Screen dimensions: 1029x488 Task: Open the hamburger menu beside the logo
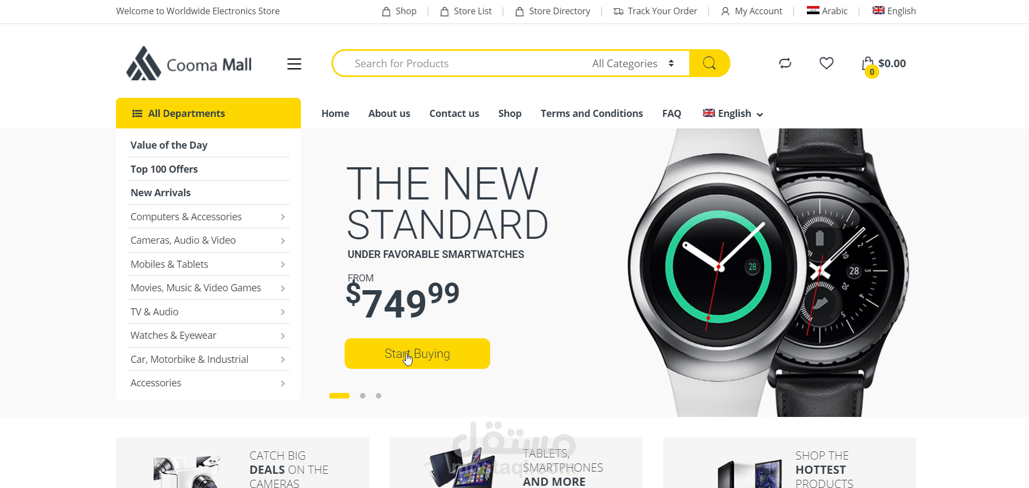pyautogui.click(x=294, y=64)
